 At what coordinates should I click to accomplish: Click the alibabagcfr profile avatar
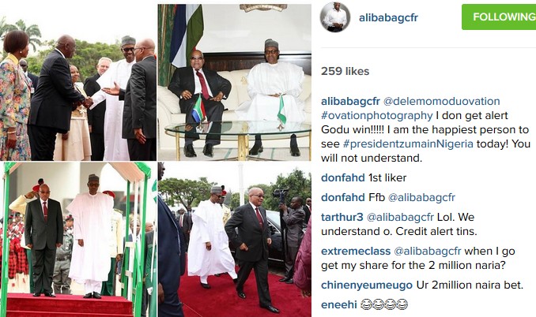coord(335,17)
